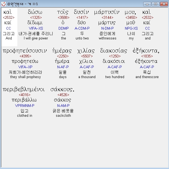Open lemma προφητεύω
Screen dimensions: 169x169
25,62
